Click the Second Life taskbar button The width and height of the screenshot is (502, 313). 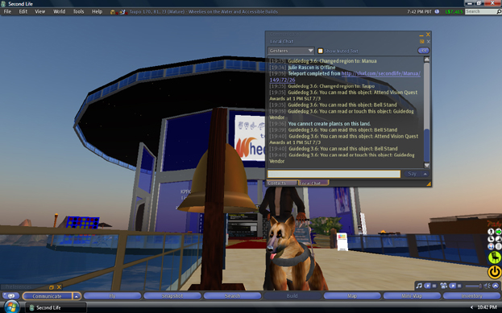(x=56, y=307)
